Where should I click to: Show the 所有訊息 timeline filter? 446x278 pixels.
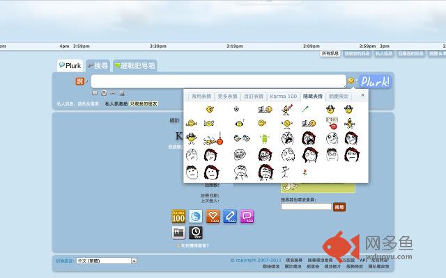[x=330, y=54]
